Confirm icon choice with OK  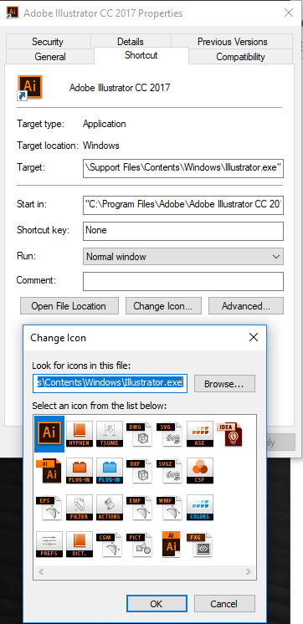tap(157, 604)
